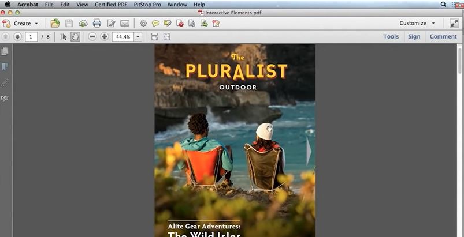
Task: Click the PLURALIST title on the cover
Action: [236, 71]
